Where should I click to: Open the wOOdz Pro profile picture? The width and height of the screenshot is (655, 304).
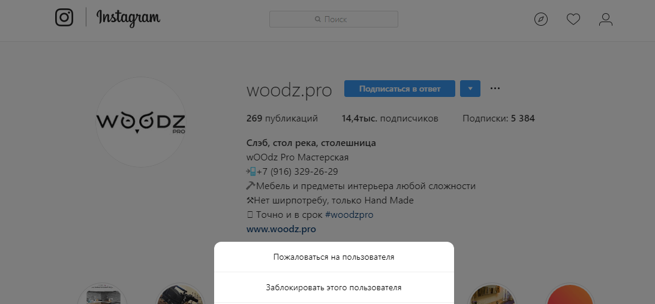141,122
